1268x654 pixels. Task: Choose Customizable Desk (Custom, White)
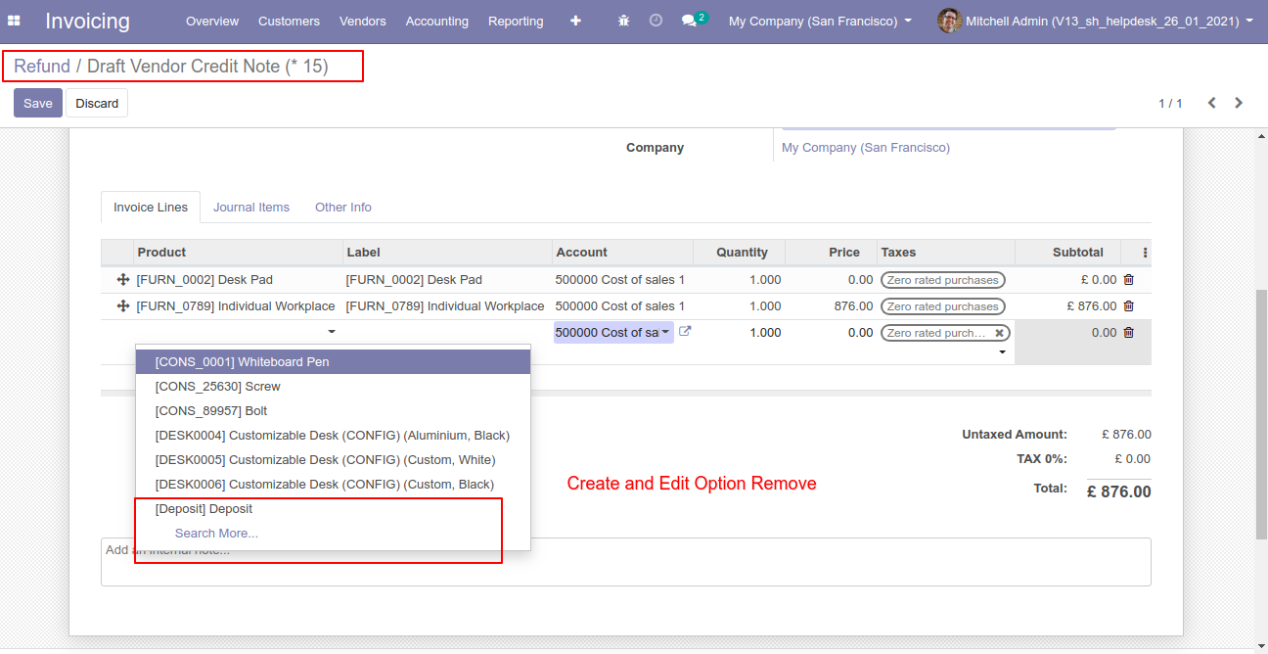tap(333, 460)
